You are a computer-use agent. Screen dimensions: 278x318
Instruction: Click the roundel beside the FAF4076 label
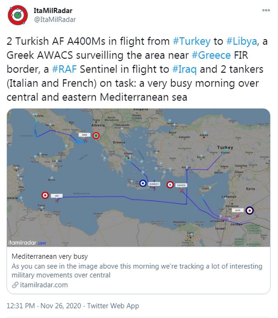(170, 185)
